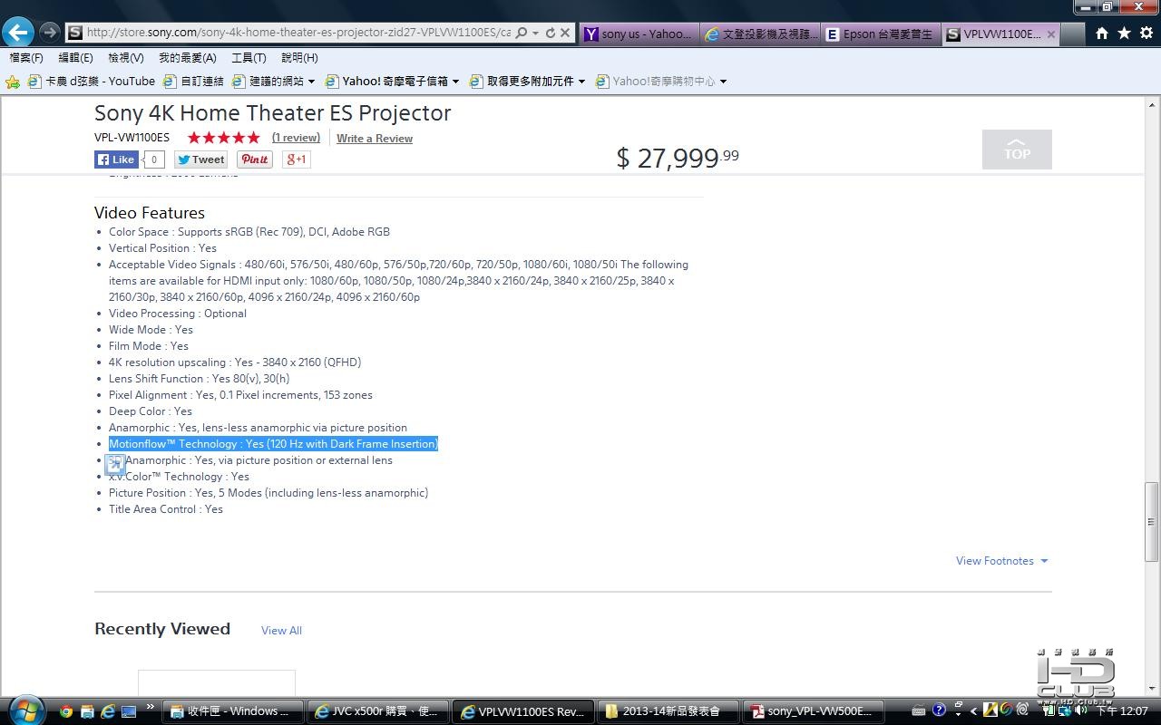This screenshot has width=1161, height=725.
Task: Click the Recently Viewed heading
Action: click(162, 629)
